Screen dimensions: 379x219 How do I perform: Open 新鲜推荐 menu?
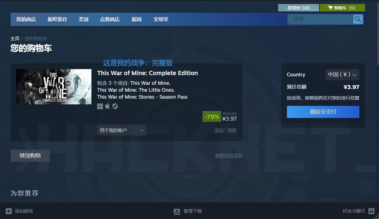point(57,19)
